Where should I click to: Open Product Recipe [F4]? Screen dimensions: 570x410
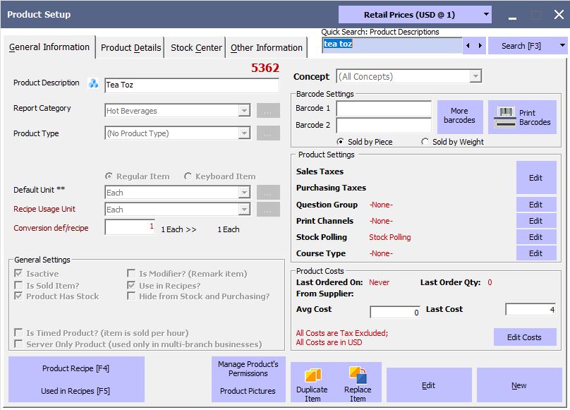(x=76, y=368)
